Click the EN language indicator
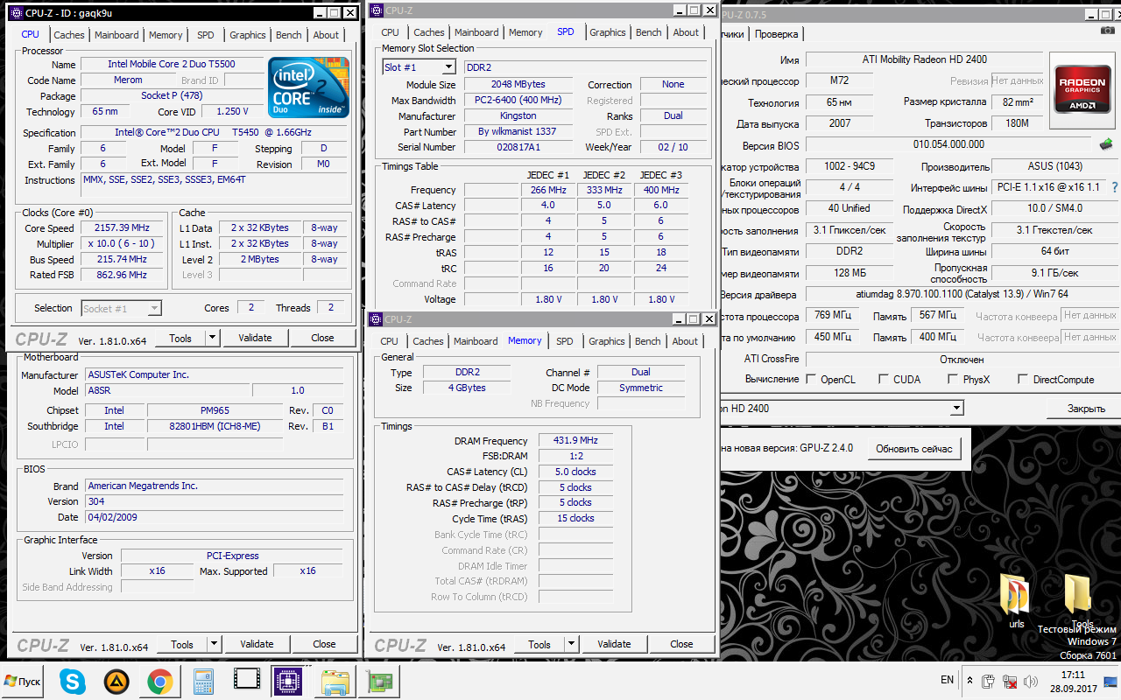This screenshot has width=1121, height=700. click(x=947, y=680)
